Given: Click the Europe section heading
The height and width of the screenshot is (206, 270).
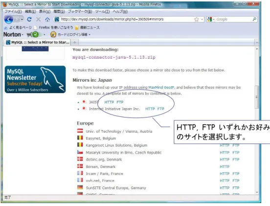Looking at the screenshot, I should point(85,123).
